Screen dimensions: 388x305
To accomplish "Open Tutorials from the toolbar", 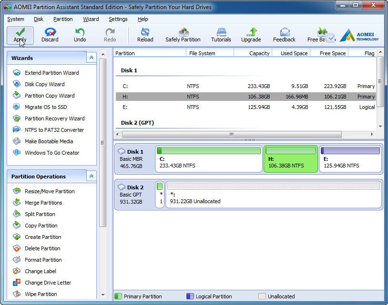I will tap(221, 32).
